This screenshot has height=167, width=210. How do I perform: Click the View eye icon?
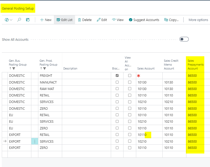(114, 20)
